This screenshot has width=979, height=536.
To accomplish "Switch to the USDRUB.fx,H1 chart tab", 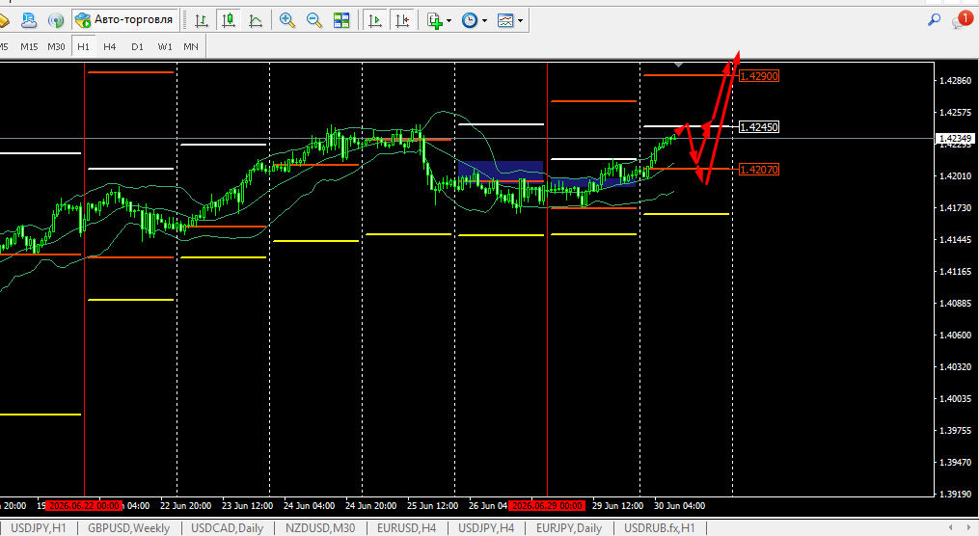I will click(x=660, y=528).
